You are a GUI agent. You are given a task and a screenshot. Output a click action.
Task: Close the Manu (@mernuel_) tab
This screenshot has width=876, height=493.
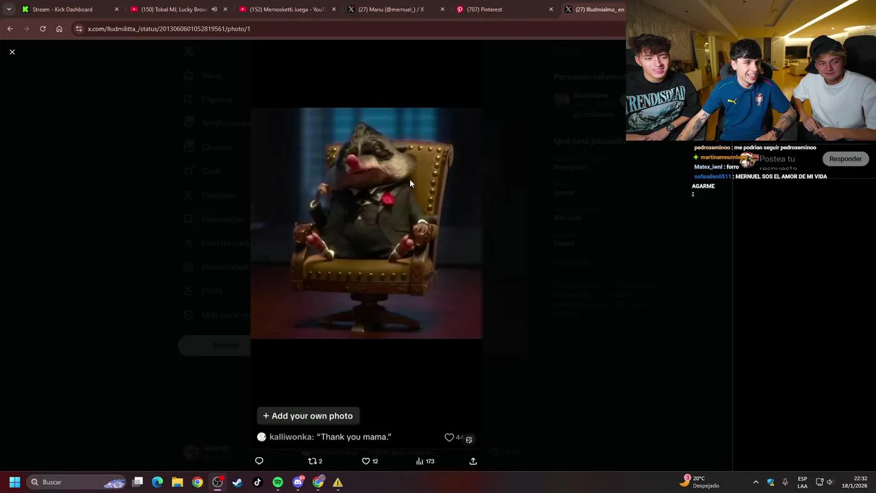pos(442,10)
